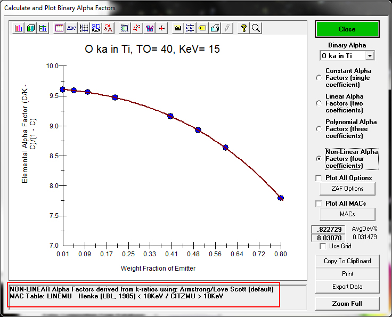Choose Polynomial Alpha Factors radio option

pyautogui.click(x=319, y=129)
